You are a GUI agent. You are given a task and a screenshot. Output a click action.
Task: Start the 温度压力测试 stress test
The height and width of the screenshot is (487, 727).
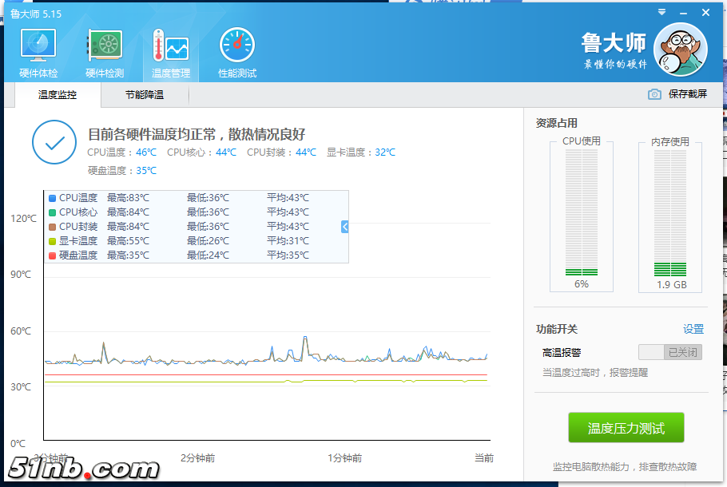click(x=626, y=429)
